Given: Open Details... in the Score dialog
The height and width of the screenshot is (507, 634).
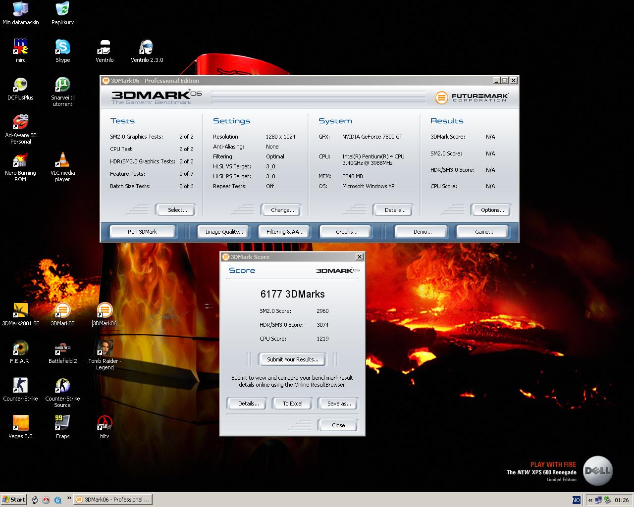Looking at the screenshot, I should pos(248,404).
